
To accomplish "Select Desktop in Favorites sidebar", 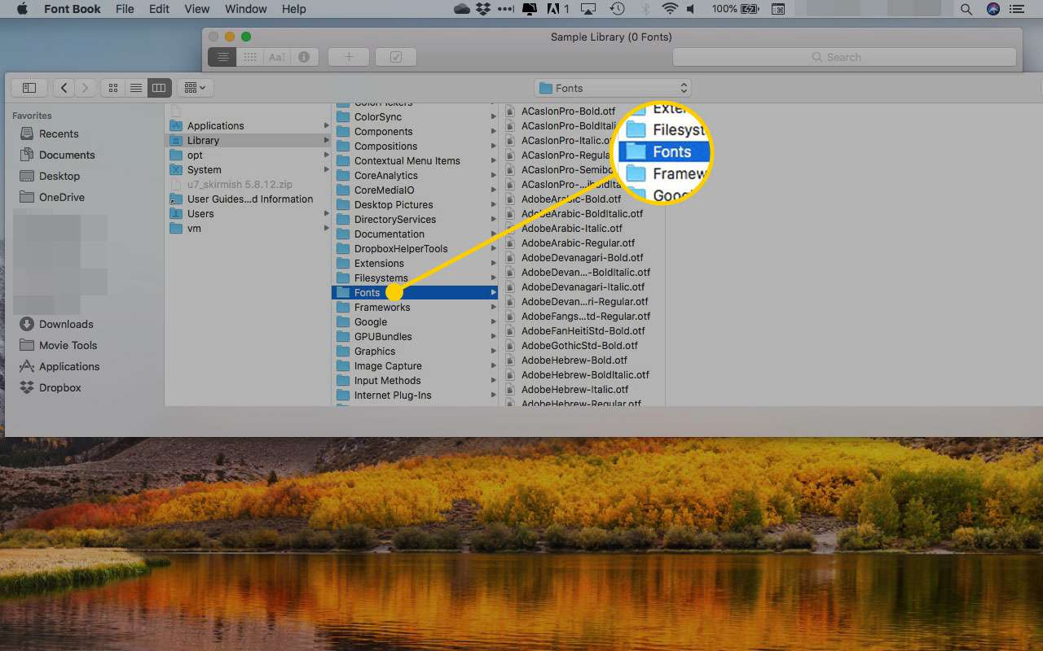I will tap(59, 176).
